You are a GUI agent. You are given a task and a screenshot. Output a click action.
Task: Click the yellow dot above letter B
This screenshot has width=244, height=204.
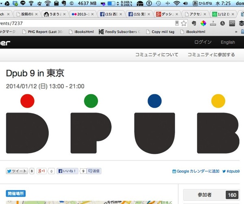[218, 101]
